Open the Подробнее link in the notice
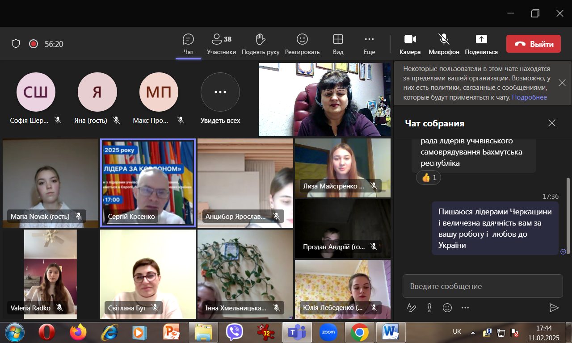Viewport: 572px width, 343px height. 529,97
